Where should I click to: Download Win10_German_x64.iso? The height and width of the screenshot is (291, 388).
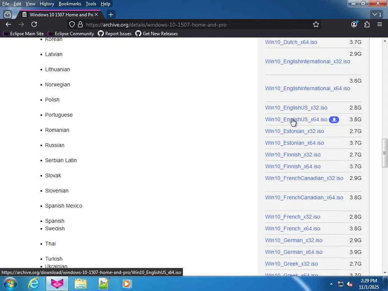coord(294,252)
